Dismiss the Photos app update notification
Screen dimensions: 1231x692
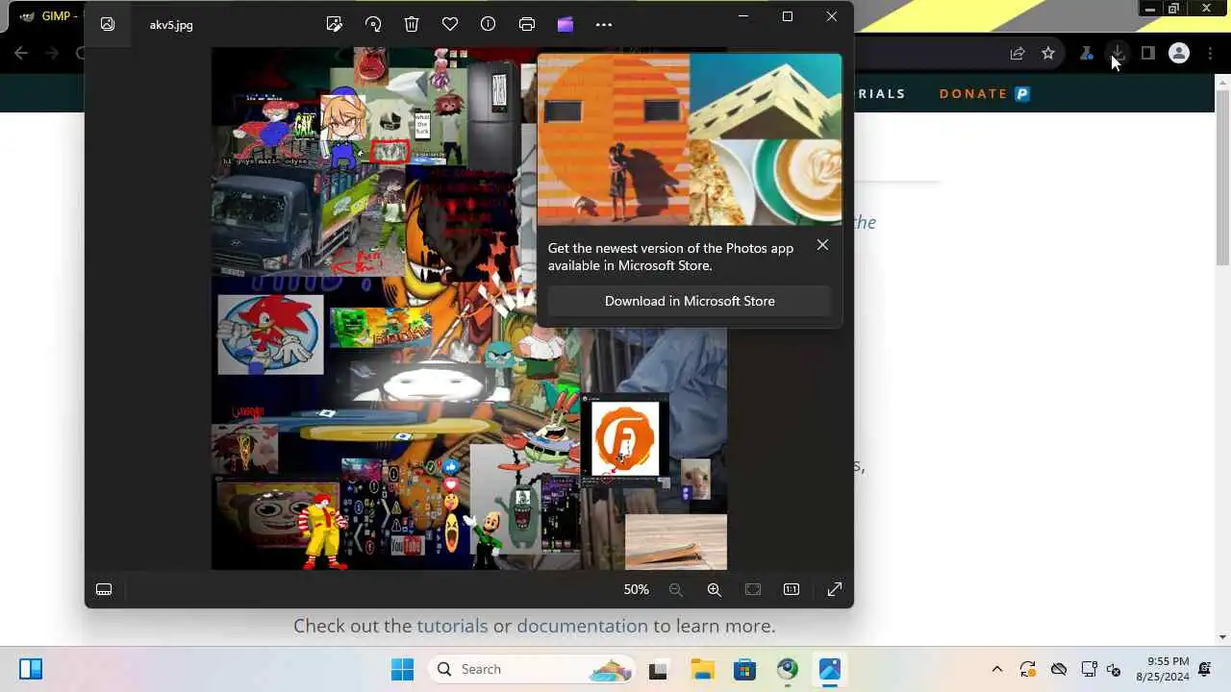822,245
